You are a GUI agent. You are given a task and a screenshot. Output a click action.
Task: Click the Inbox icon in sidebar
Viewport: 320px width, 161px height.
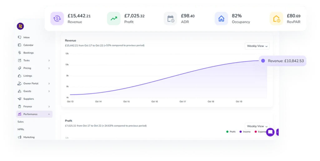click(20, 37)
